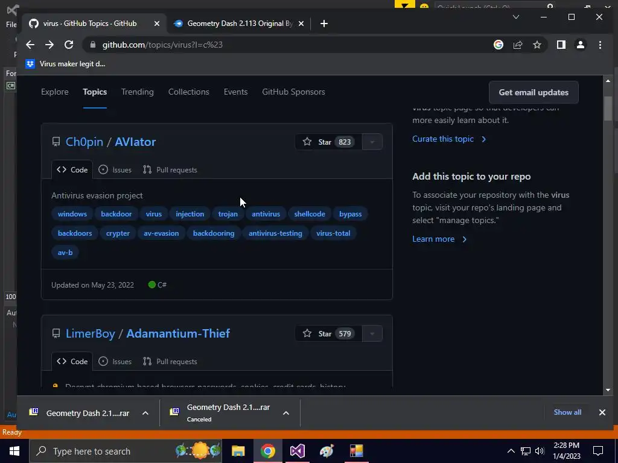Screen dimensions: 618x463
Task: Expand options for first Geometry Dash download
Action: click(145, 413)
